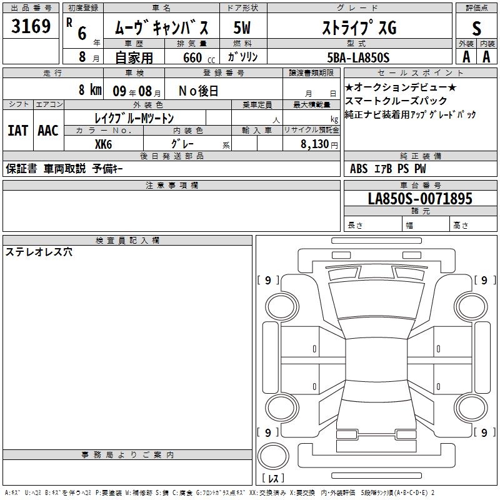
Task: Click the 幅 dimension cell
Action: point(426,224)
